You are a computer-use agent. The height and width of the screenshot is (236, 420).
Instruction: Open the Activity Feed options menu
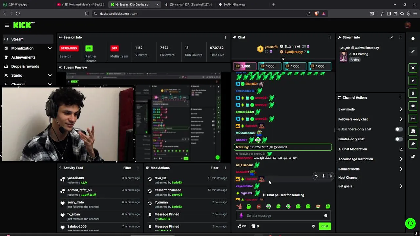[x=138, y=168]
